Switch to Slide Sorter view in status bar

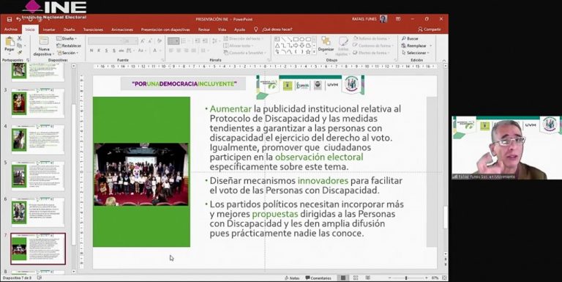tap(356, 278)
